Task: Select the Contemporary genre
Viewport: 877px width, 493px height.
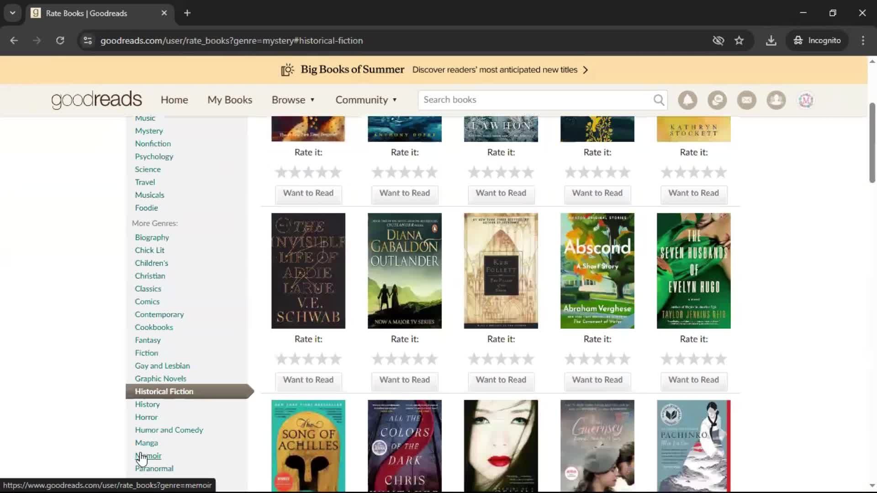Action: point(159,315)
